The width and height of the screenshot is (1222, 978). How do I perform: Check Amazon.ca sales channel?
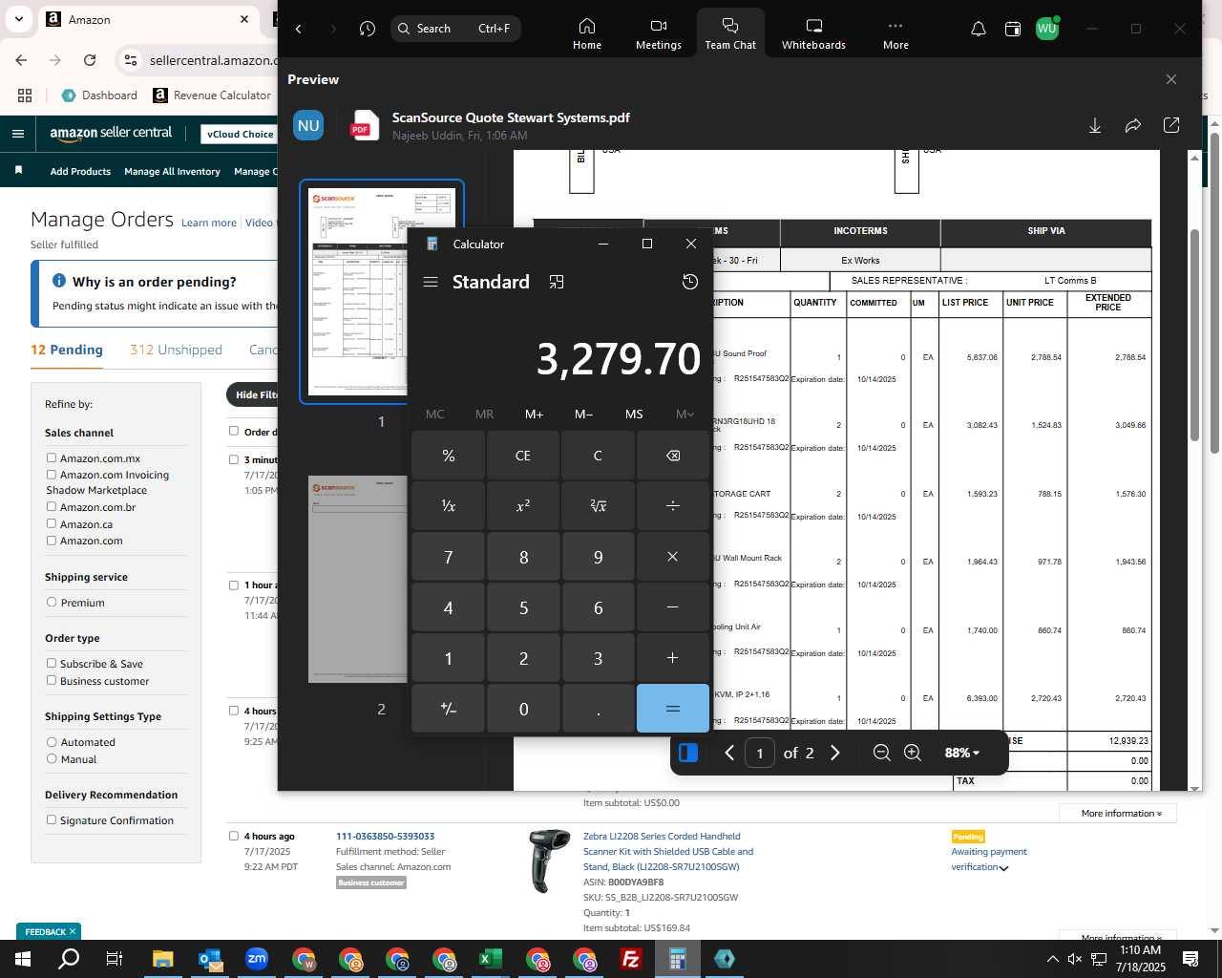click(x=52, y=523)
